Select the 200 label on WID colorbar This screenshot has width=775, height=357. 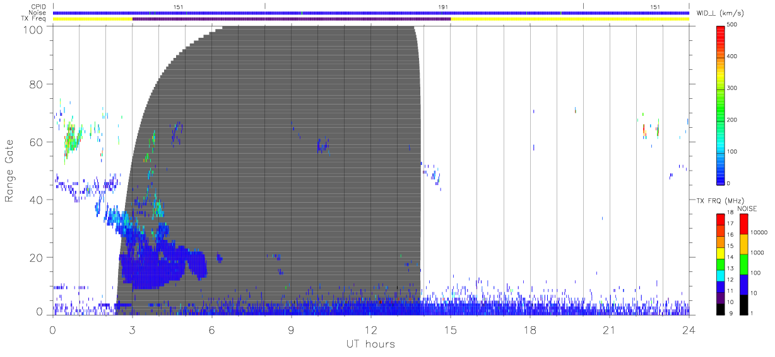point(732,120)
